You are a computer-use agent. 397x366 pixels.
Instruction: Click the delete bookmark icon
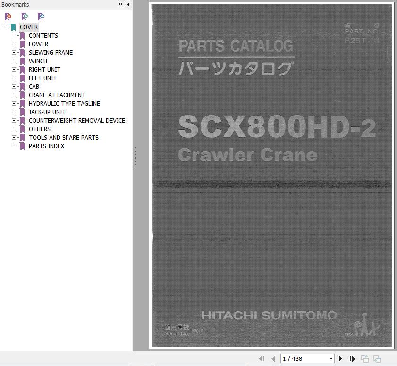[8, 17]
